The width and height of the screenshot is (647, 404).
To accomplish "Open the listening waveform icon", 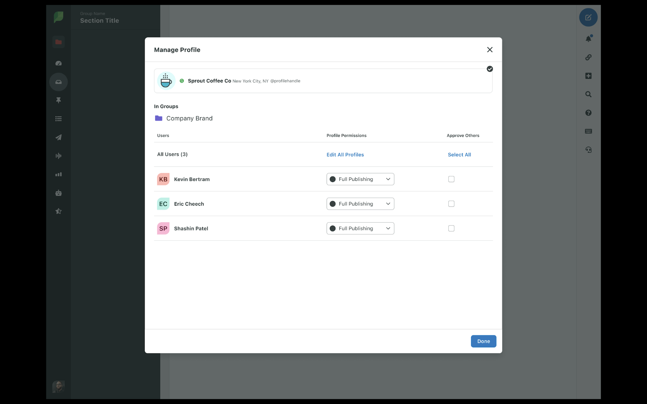I will tap(58, 156).
